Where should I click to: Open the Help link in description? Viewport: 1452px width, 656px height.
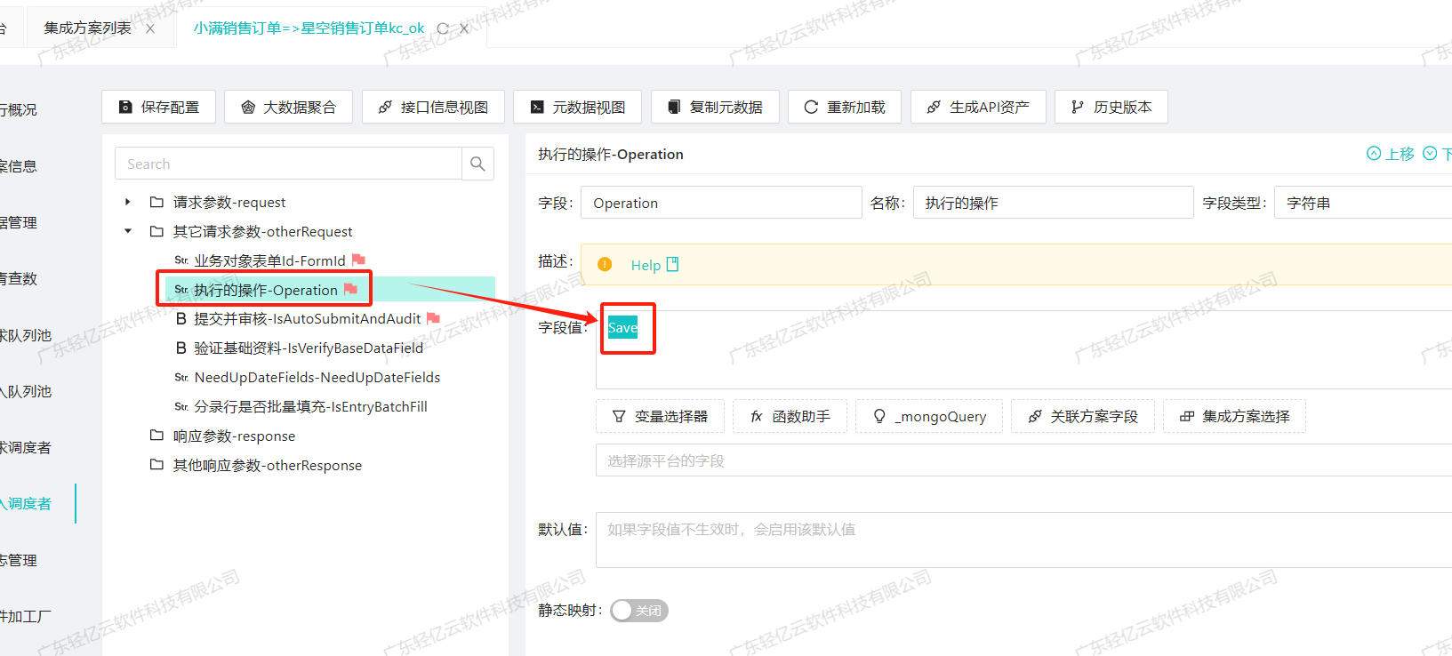654,265
